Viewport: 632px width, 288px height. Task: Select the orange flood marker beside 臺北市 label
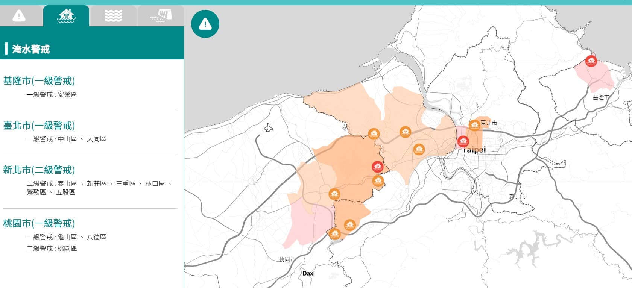(474, 125)
